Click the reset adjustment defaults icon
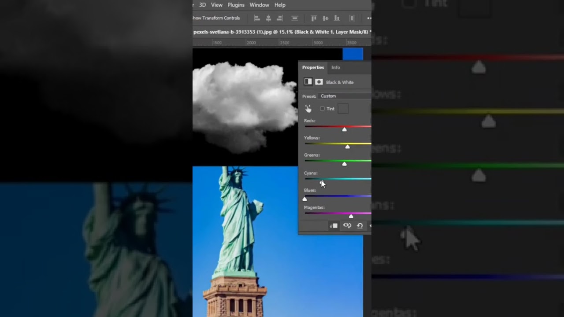The width and height of the screenshot is (564, 317). click(360, 226)
